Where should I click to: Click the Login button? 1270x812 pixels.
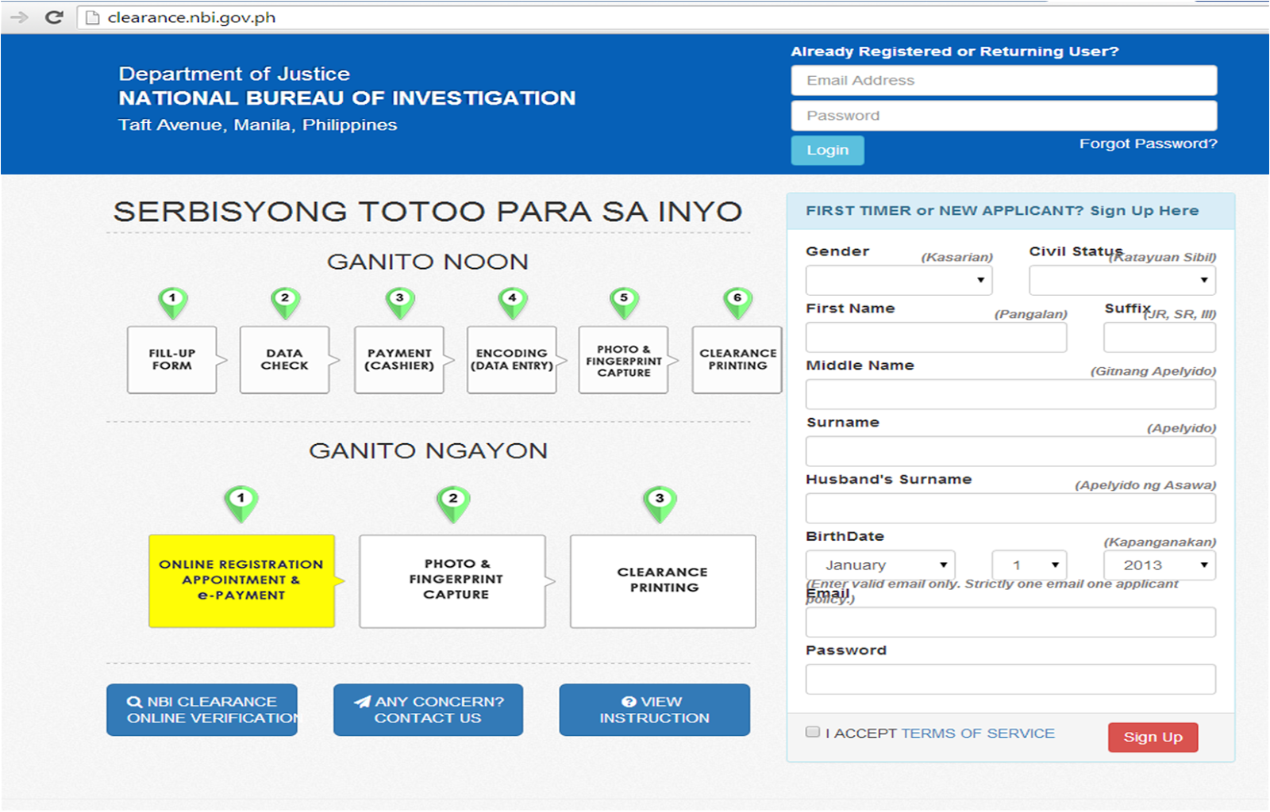click(827, 150)
